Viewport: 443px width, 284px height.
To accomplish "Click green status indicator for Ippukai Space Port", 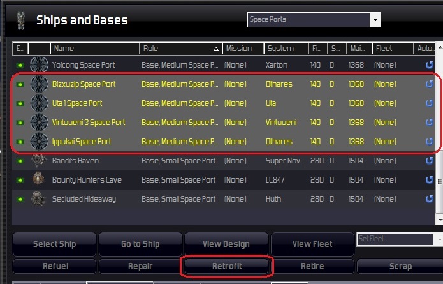I will (x=20, y=142).
